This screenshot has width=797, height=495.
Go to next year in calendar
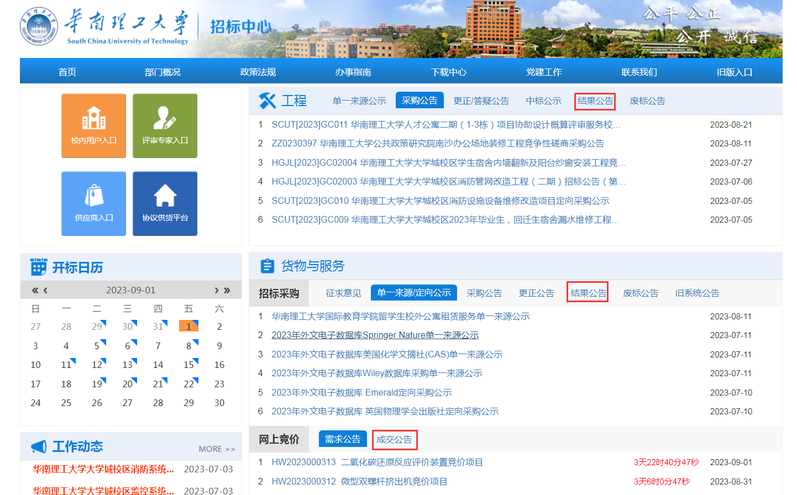(227, 290)
